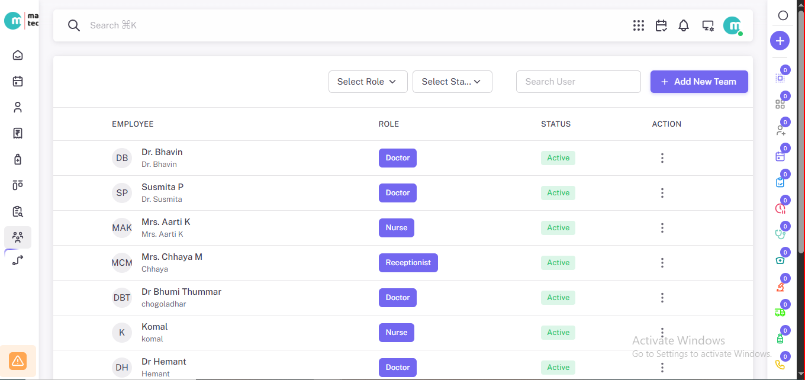Image resolution: width=805 pixels, height=380 pixels.
Task: Click the SP avatar for Susmita P
Action: pyautogui.click(x=122, y=193)
